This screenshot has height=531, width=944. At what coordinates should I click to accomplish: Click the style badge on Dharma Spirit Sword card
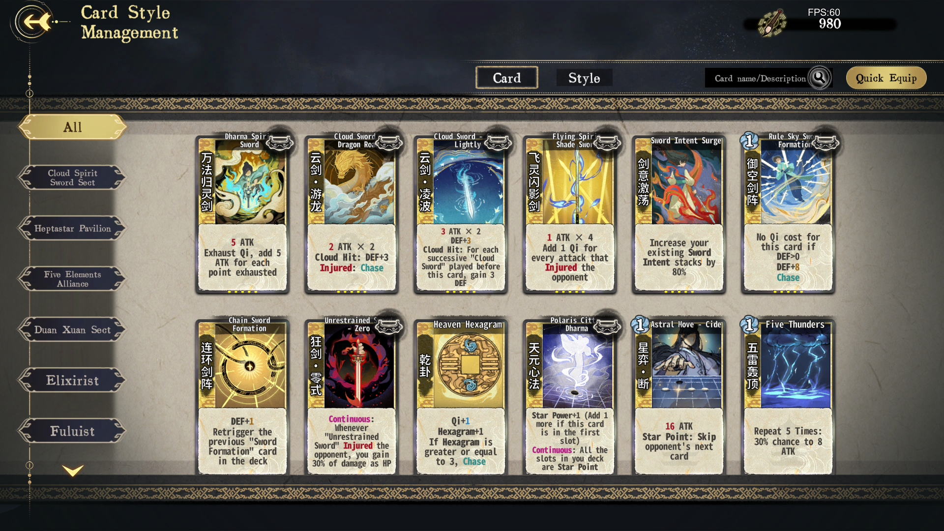(x=279, y=143)
